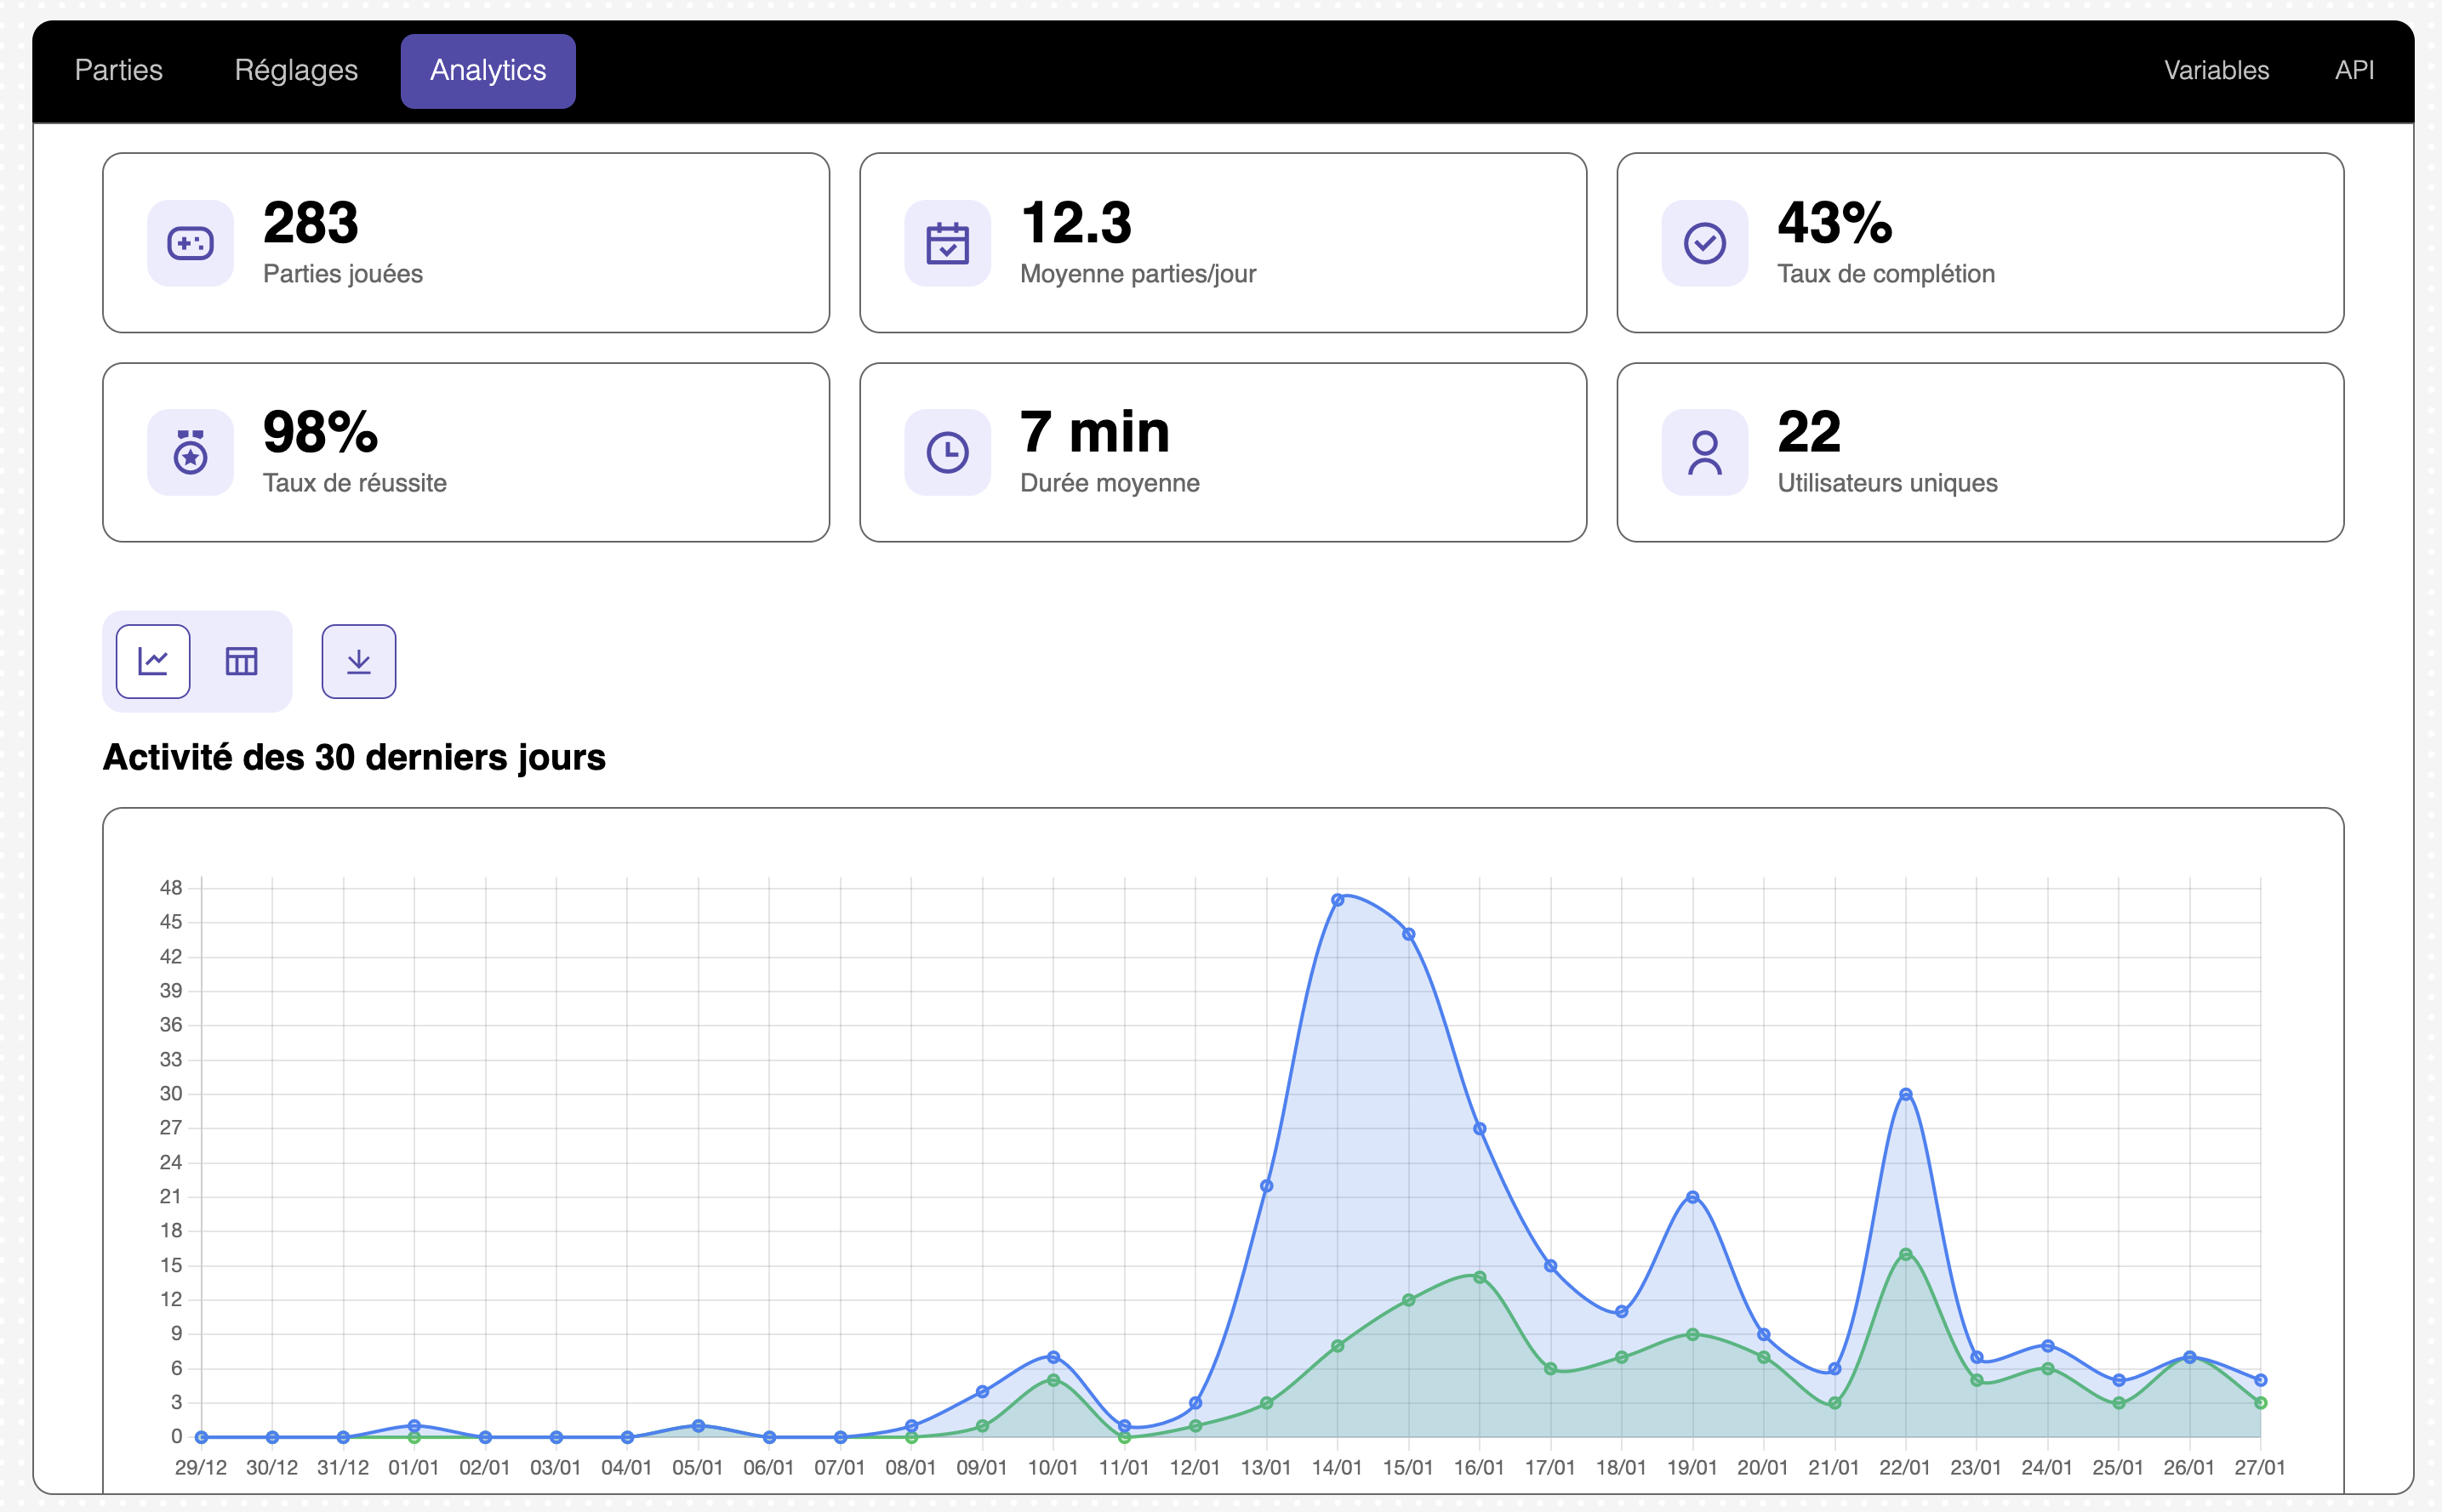Click the 16/01 data point on the green line

pos(1479,1277)
